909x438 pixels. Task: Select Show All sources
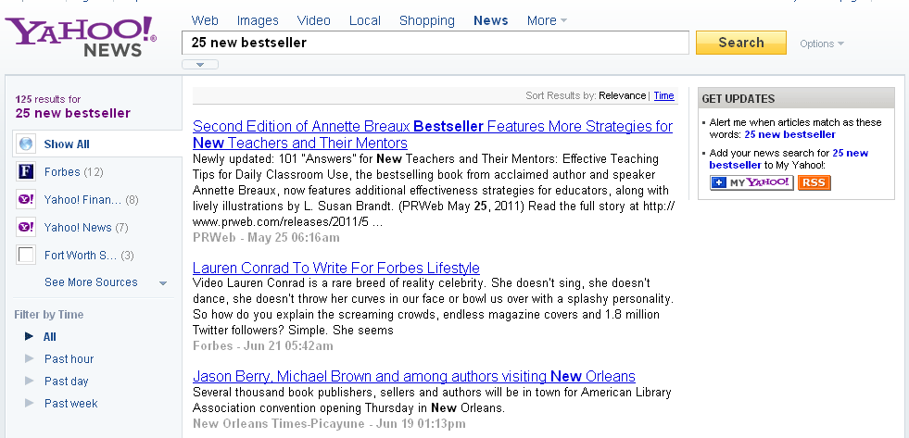(67, 144)
